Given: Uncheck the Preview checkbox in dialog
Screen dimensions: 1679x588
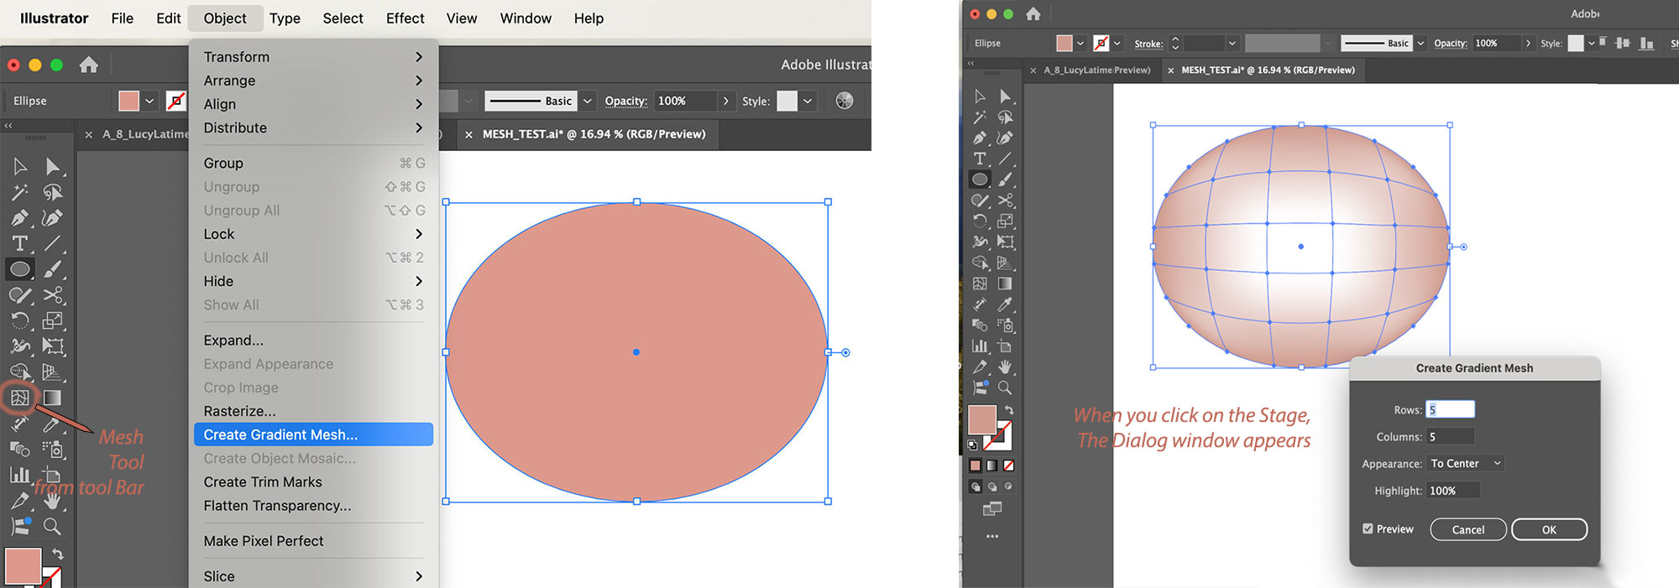Looking at the screenshot, I should pyautogui.click(x=1368, y=529).
